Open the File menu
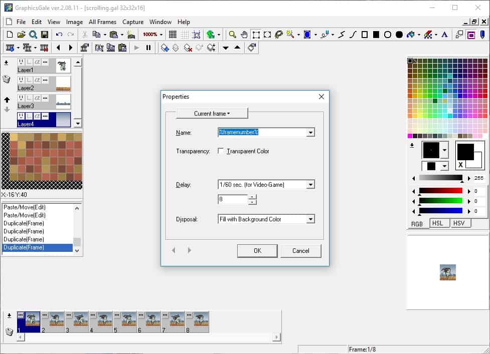The height and width of the screenshot is (354, 490). coord(21,22)
